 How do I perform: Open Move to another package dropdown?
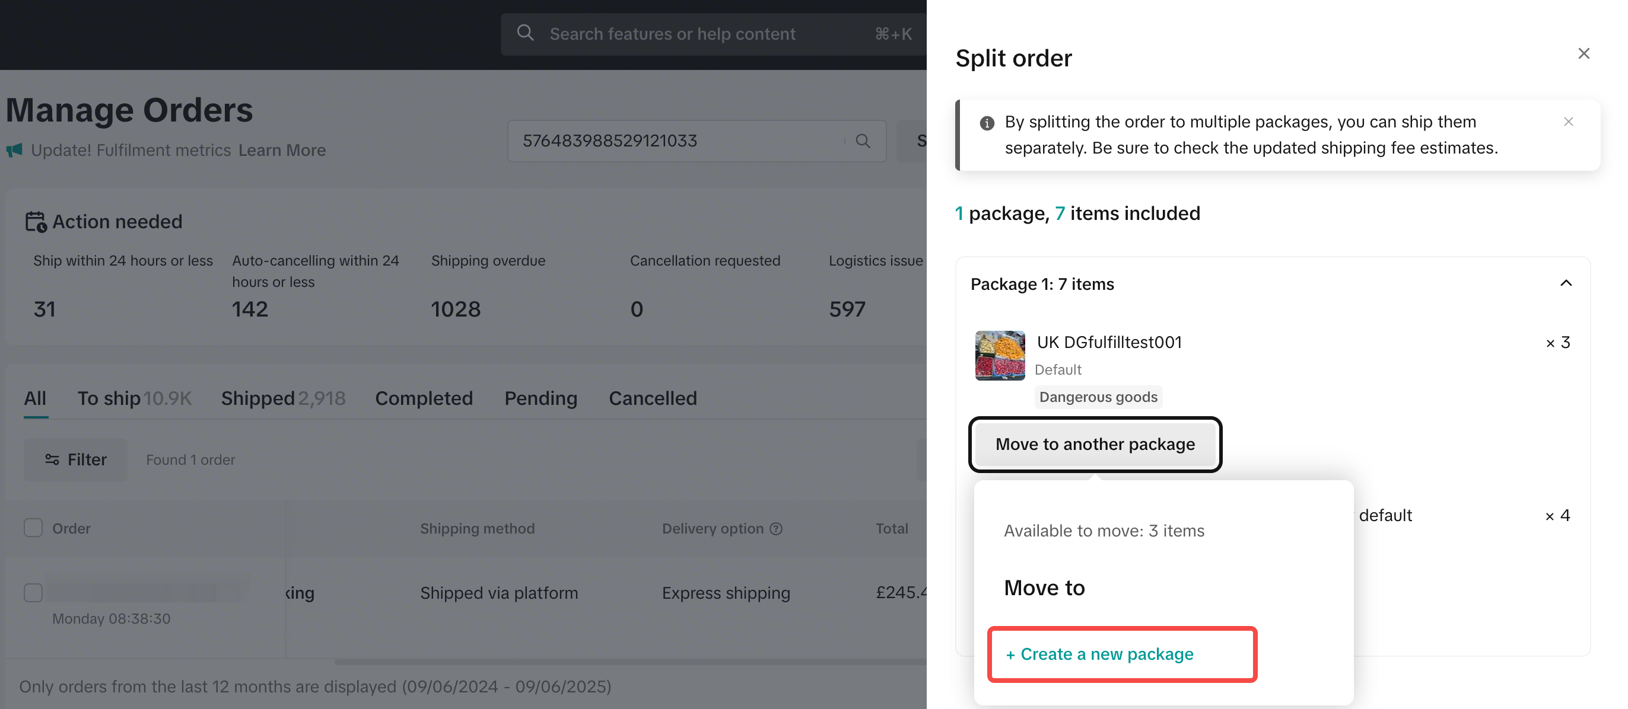[x=1095, y=445]
